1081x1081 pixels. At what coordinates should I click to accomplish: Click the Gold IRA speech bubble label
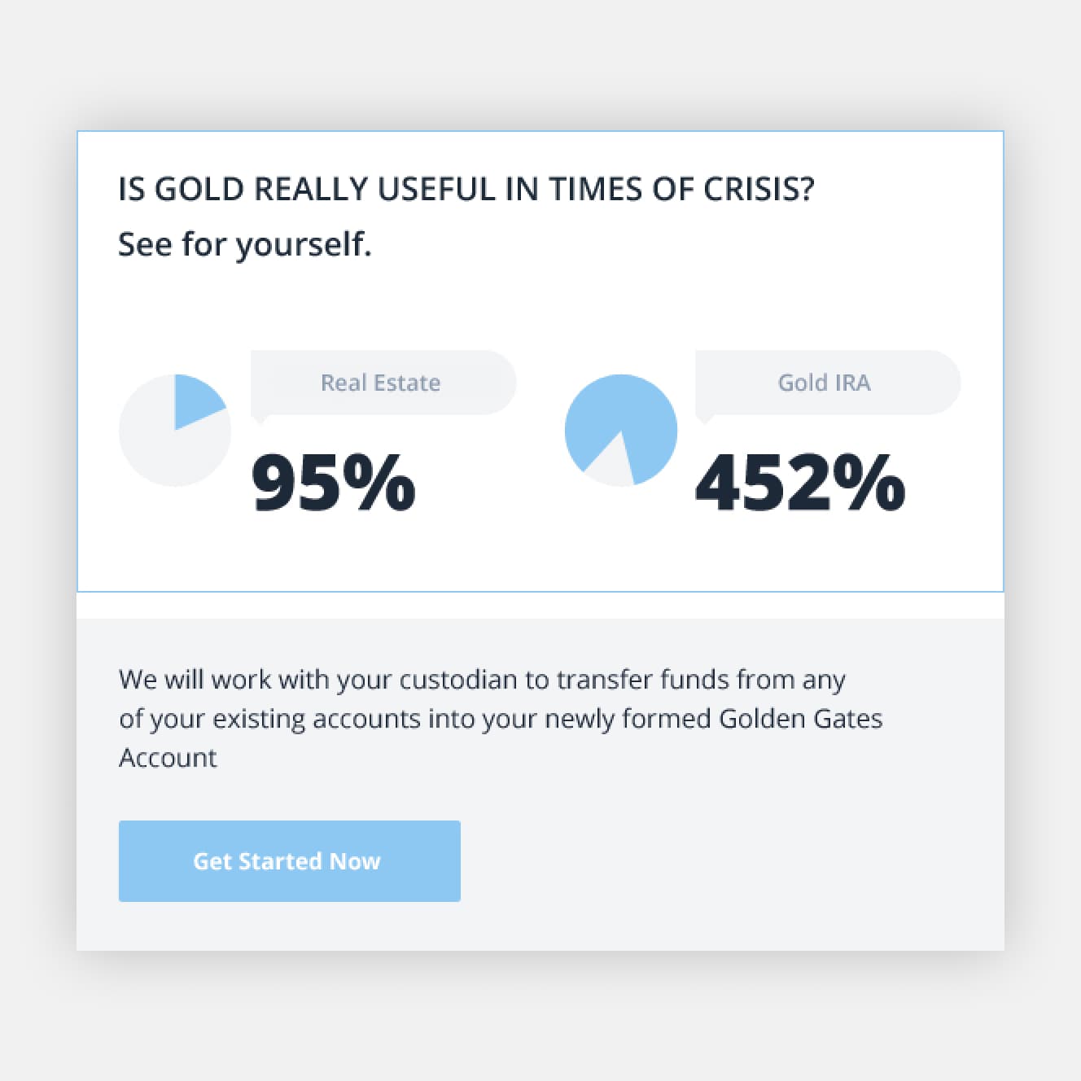point(827,383)
